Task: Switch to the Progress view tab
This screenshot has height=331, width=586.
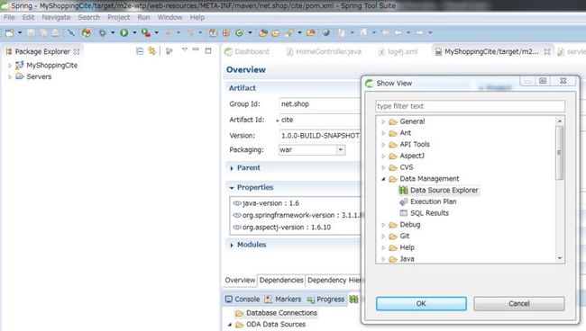Action: click(x=325, y=299)
